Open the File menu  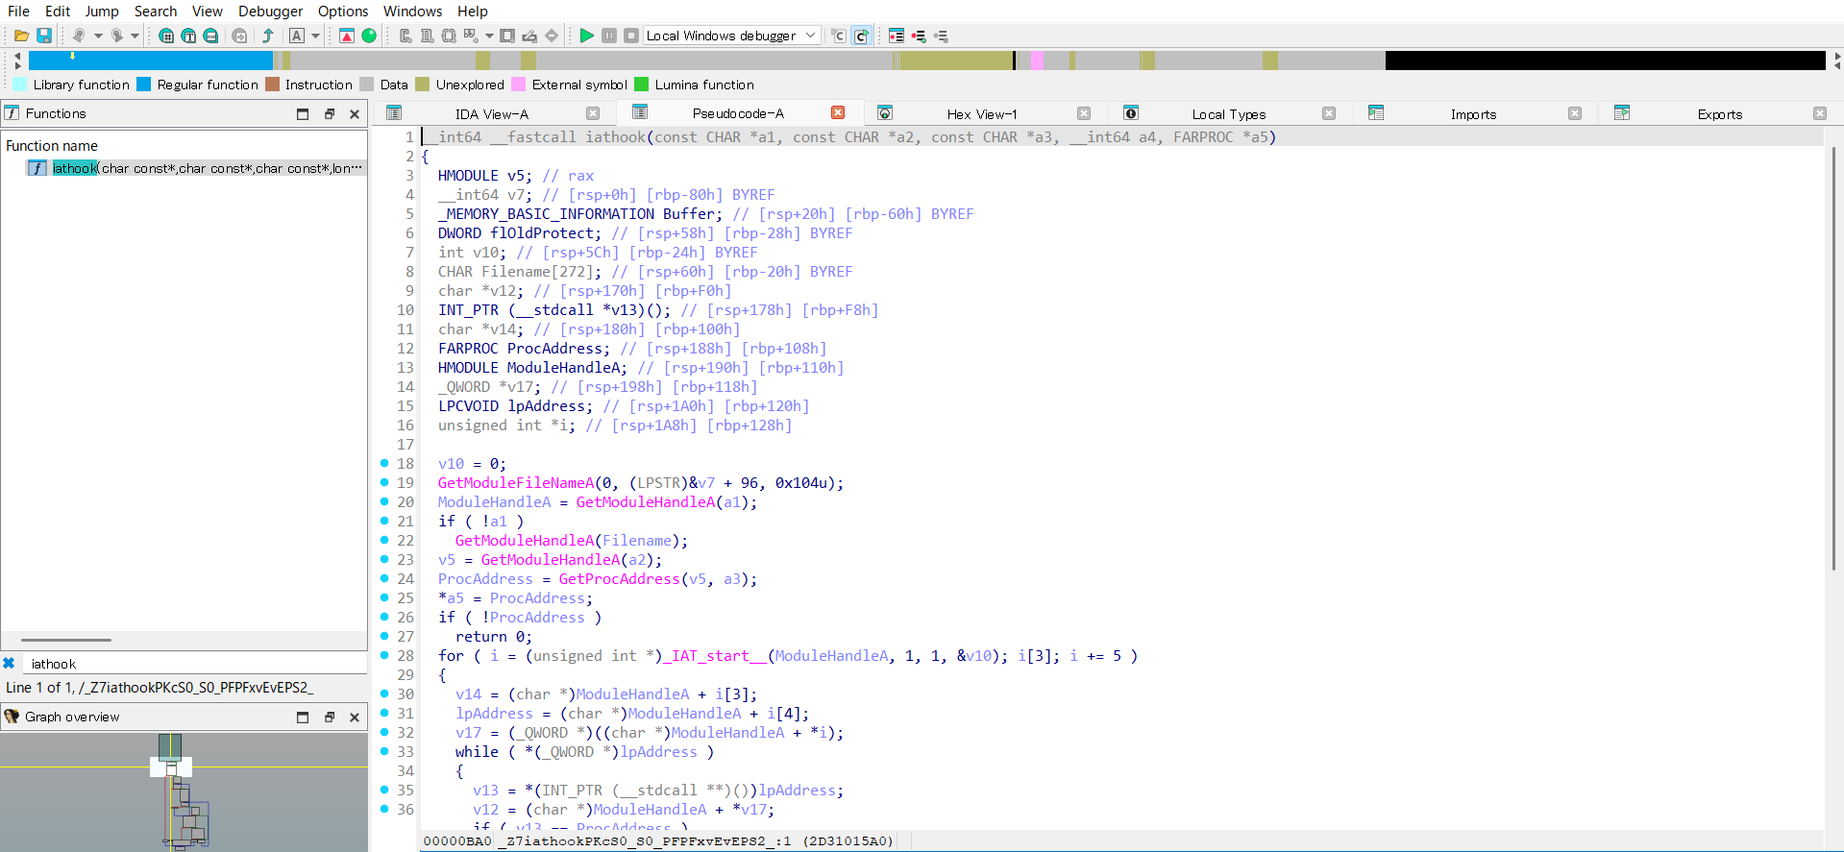[18, 11]
